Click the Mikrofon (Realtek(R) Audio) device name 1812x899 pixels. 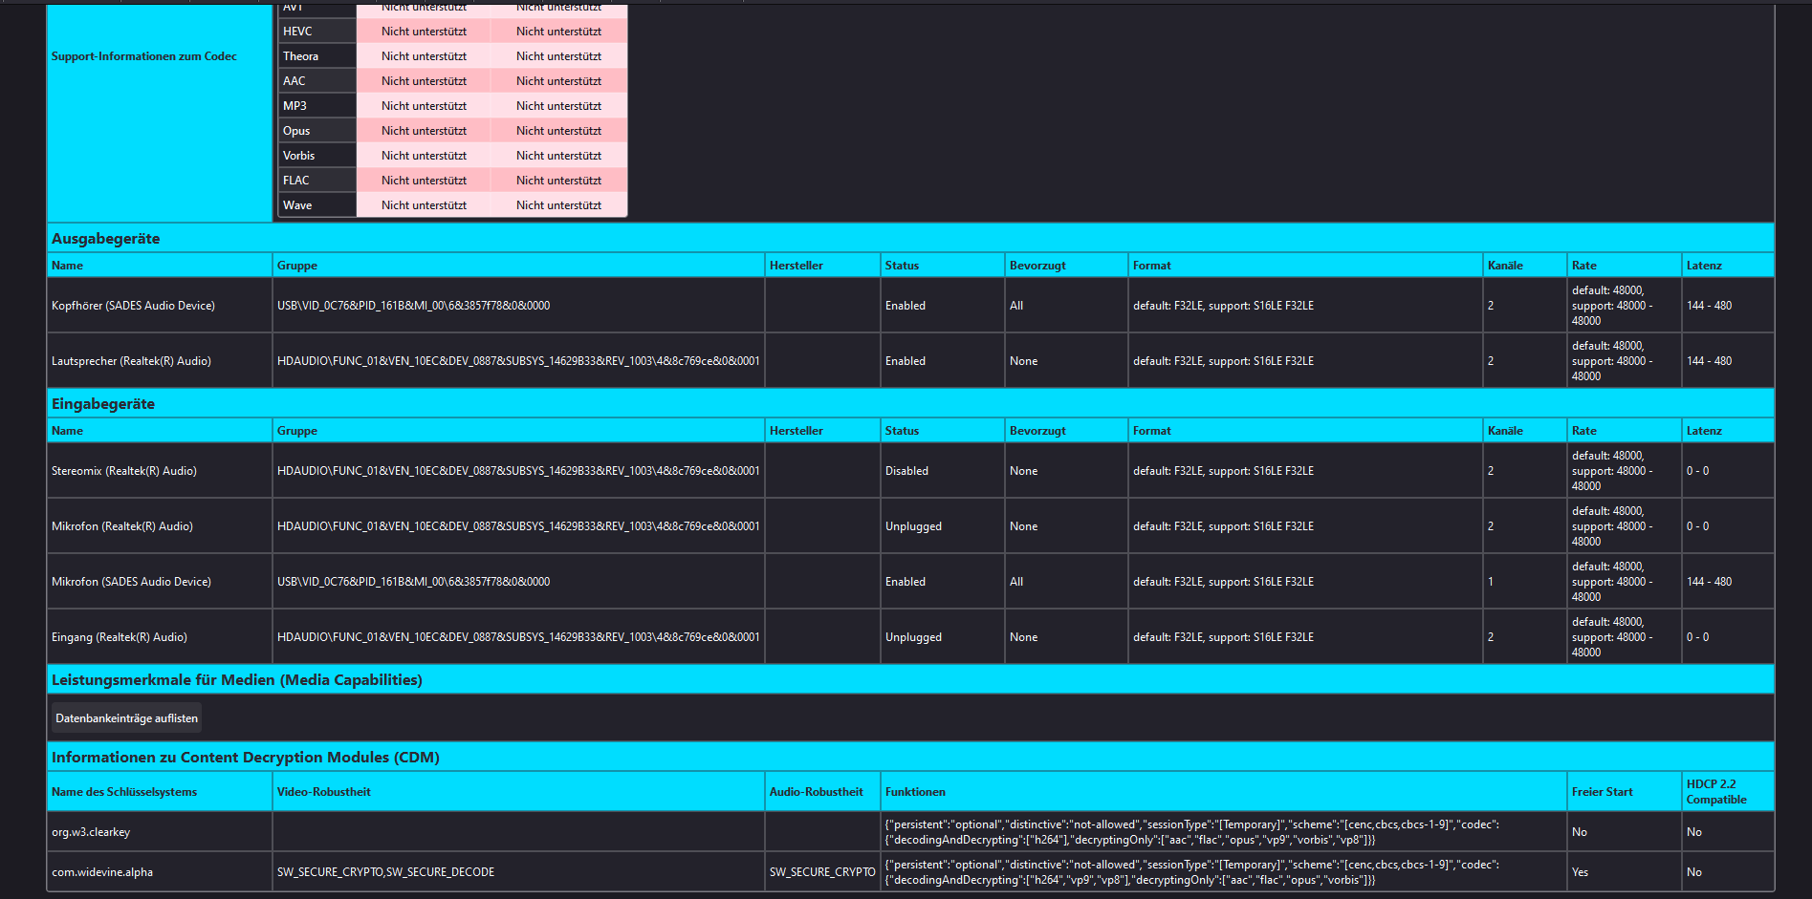pos(122,526)
